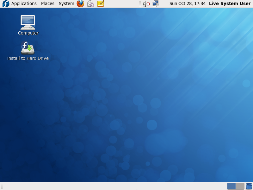Click the "Computer" icon label

(28, 33)
